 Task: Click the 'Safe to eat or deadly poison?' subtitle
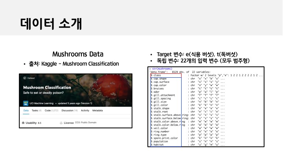tap(43, 93)
